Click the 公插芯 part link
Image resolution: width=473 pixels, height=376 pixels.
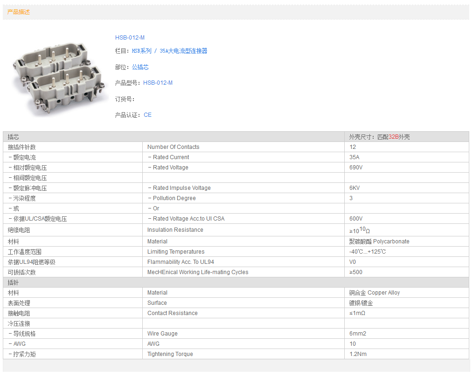tap(140, 67)
